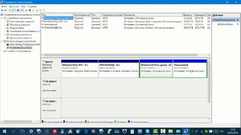
Task: Sort by the Расположение column header
Action: [x=82, y=15]
